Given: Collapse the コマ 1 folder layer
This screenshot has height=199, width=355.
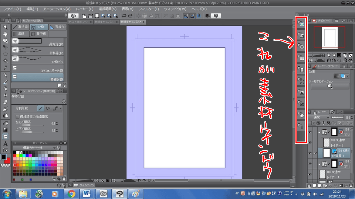Looking at the screenshot, I should pyautogui.click(x=319, y=164).
